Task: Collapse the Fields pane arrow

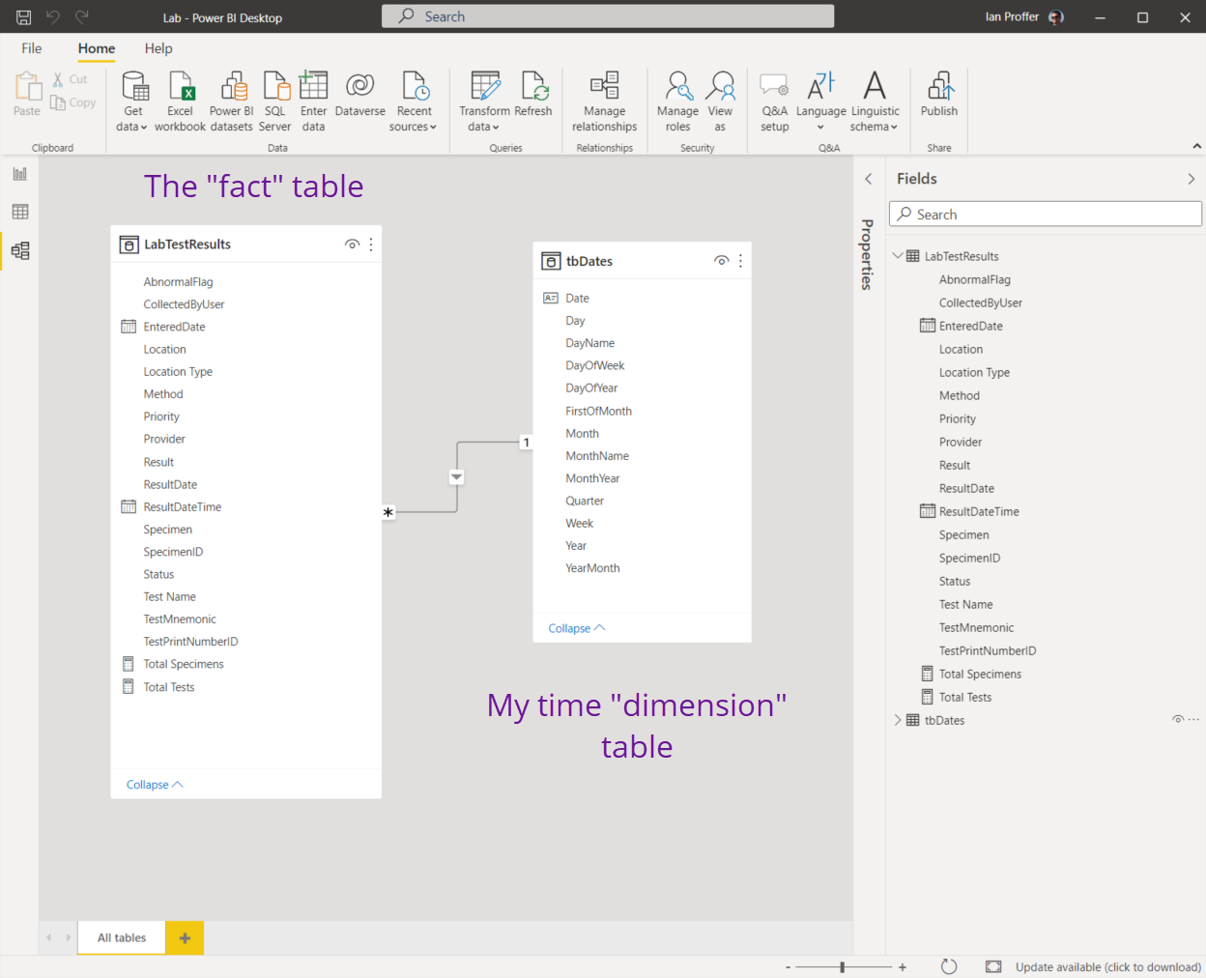Action: (1192, 179)
